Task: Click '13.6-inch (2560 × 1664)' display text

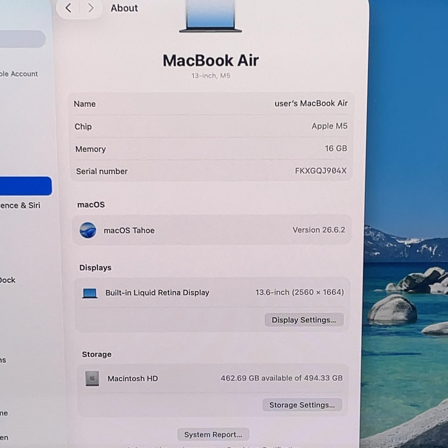Action: [299, 292]
